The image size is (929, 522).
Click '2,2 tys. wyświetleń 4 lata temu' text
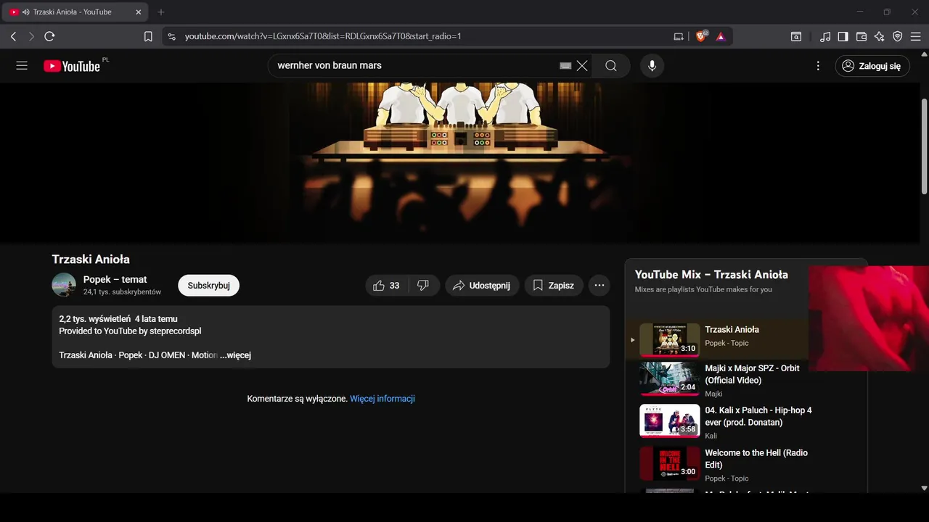pos(118,319)
